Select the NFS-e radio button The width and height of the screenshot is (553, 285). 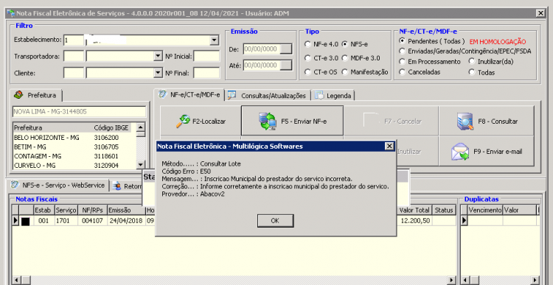click(x=345, y=44)
